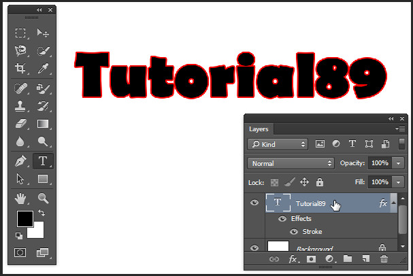Create new fill or adjustment layer
Screen dimensions: 413x276
[329, 259]
